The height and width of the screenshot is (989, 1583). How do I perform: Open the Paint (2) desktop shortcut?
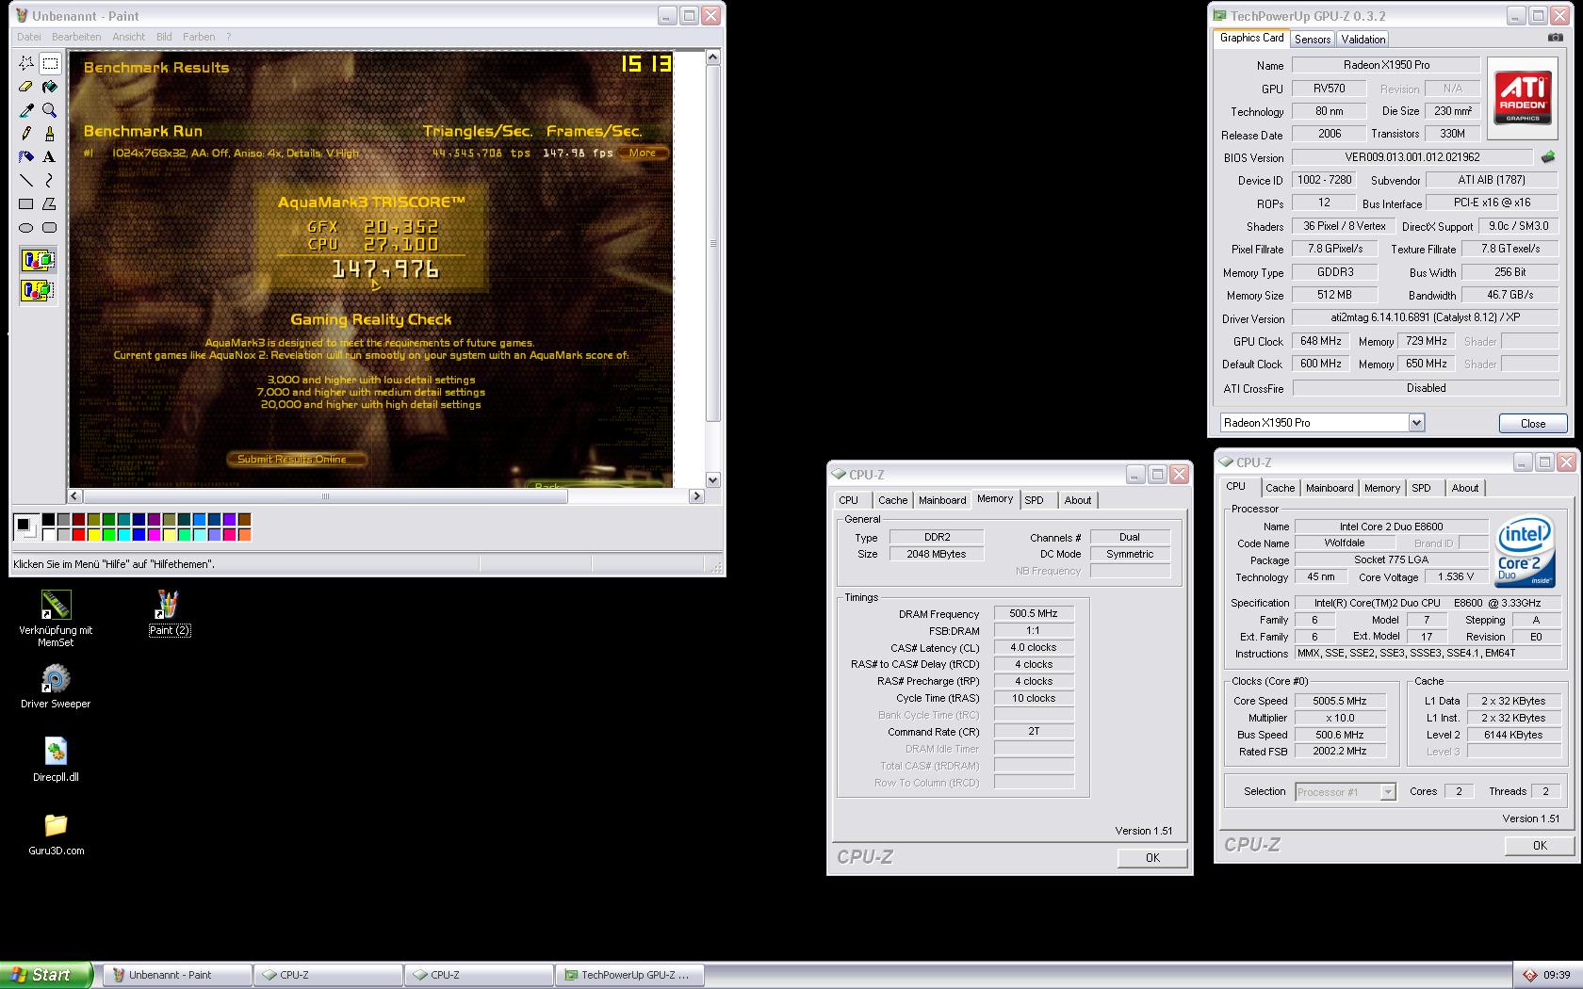pyautogui.click(x=169, y=613)
